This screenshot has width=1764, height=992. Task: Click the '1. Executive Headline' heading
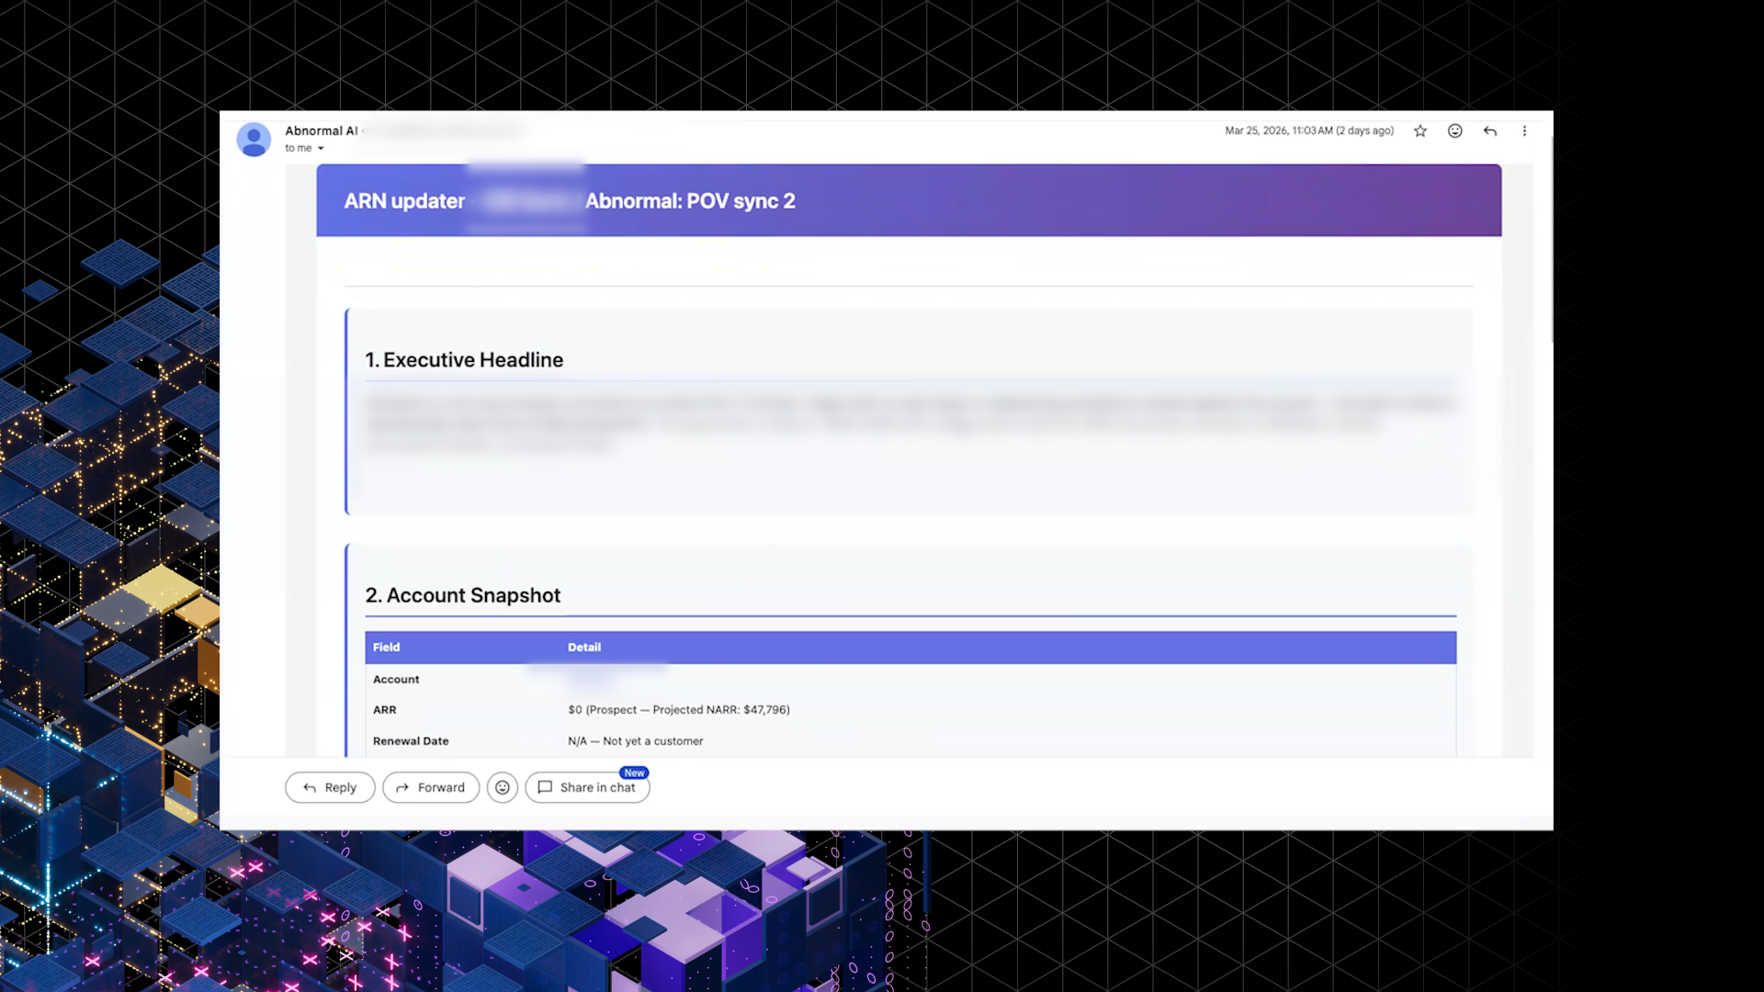[464, 360]
